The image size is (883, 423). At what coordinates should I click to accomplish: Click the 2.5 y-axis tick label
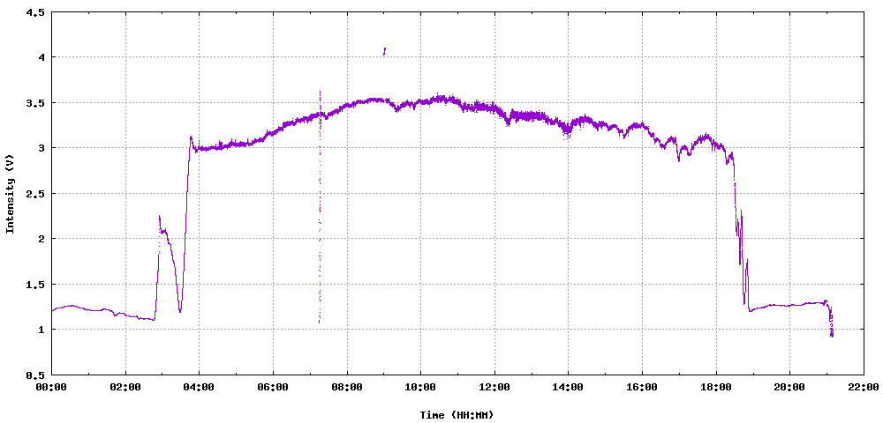tap(35, 193)
